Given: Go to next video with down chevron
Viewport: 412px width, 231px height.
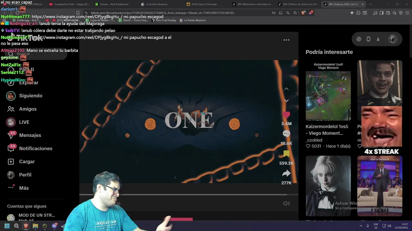Looking at the screenshot, I should pos(286,101).
